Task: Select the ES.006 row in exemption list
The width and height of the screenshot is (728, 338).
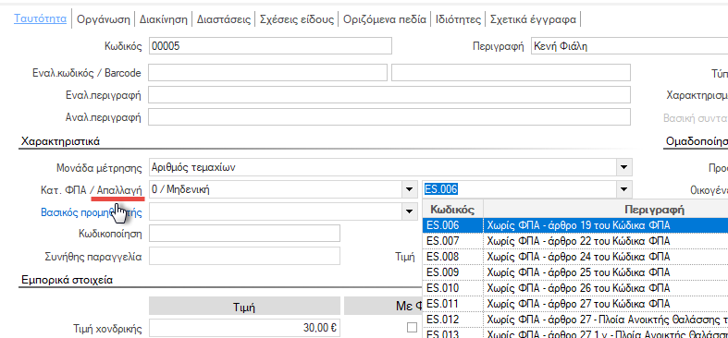Action: click(x=575, y=226)
